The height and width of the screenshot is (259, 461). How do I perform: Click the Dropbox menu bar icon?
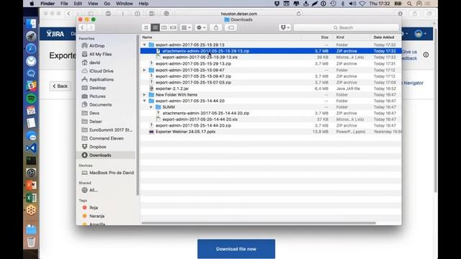pyautogui.click(x=277, y=4)
